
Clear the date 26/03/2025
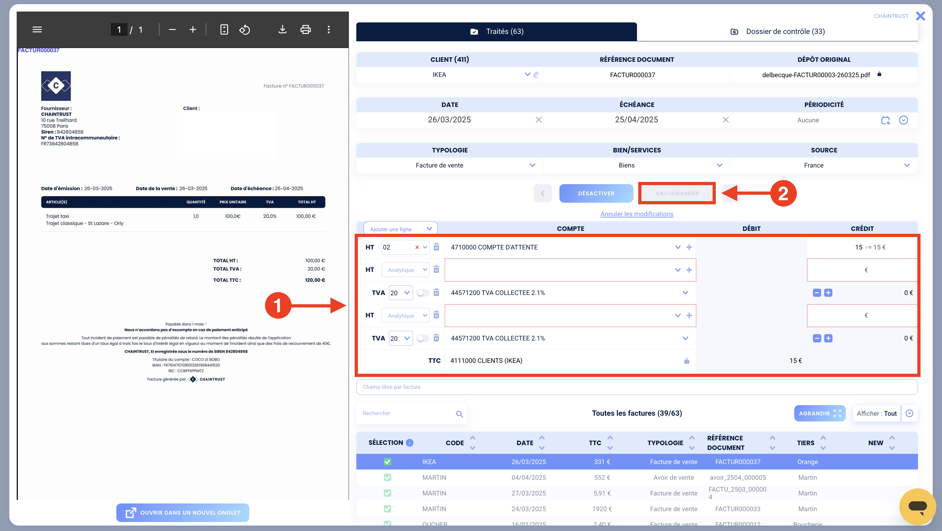(538, 120)
